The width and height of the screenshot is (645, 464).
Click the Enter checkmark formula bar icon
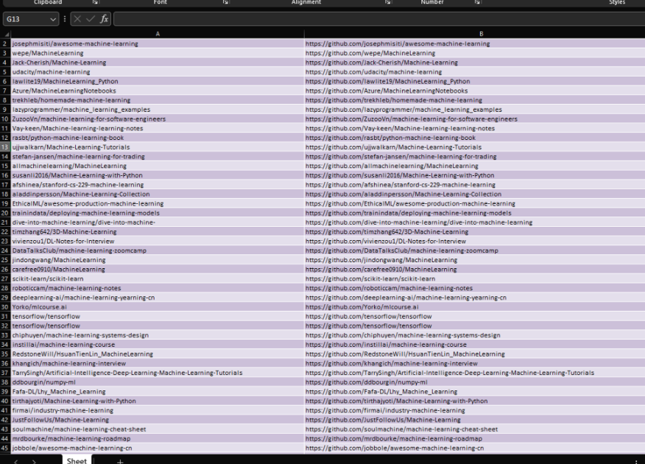point(91,19)
